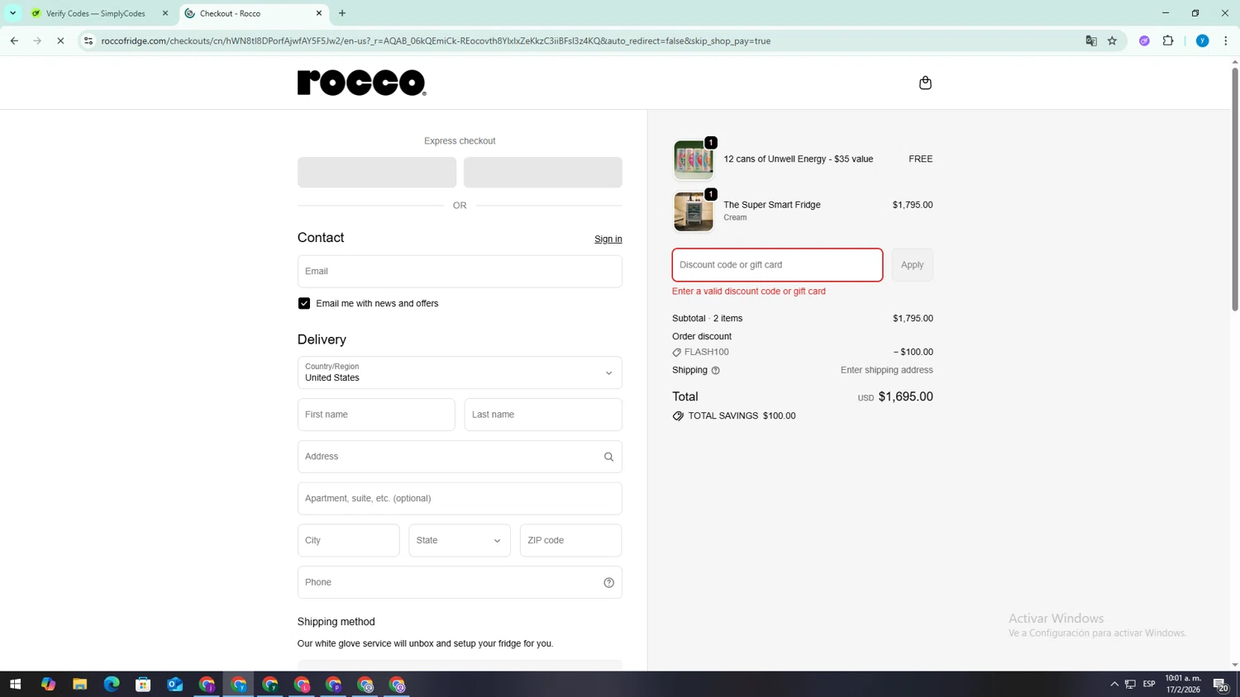1240x697 pixels.
Task: Toggle Email me with news and offers
Action: pyautogui.click(x=304, y=304)
